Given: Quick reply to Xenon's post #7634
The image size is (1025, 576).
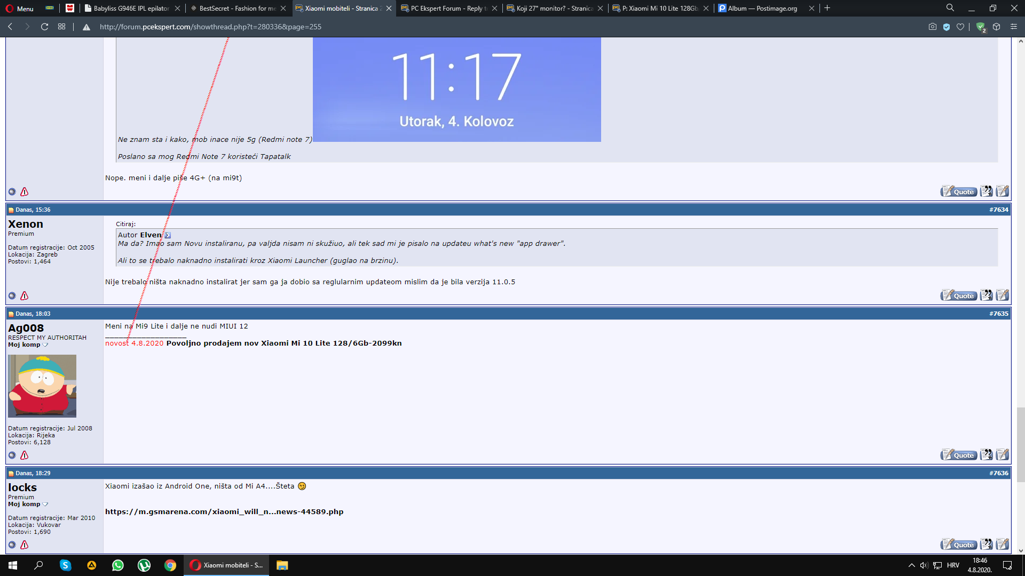Looking at the screenshot, I should (x=1003, y=295).
